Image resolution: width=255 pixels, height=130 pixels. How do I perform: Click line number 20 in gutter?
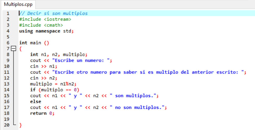7,125
